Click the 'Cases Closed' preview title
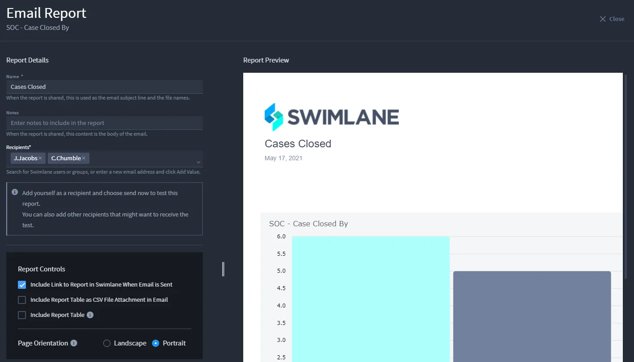Screen dimensions: 634x362 pos(298,144)
